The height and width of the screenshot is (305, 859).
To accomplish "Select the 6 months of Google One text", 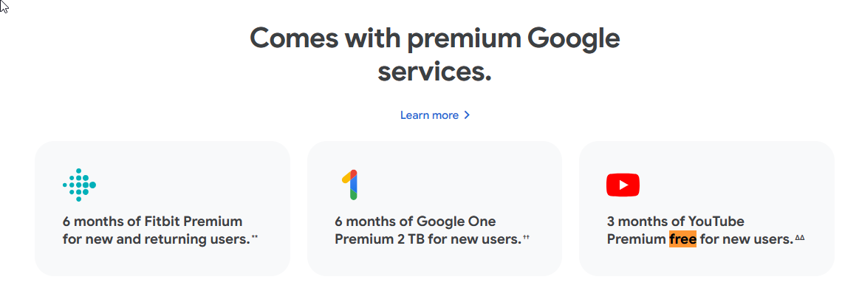I will [415, 222].
